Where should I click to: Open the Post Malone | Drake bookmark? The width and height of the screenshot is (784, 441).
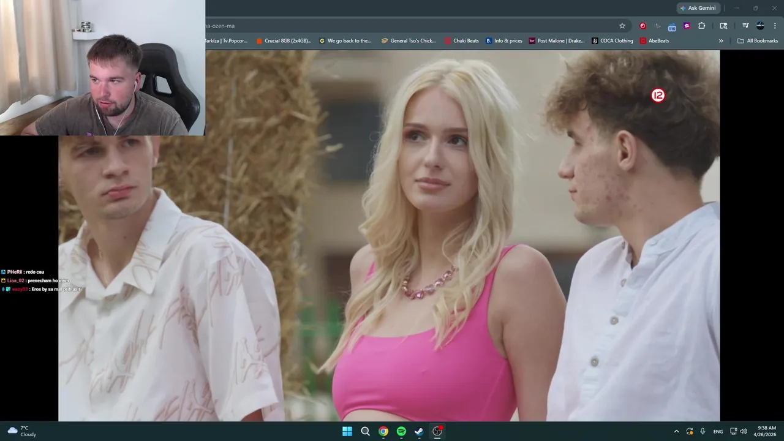point(557,41)
